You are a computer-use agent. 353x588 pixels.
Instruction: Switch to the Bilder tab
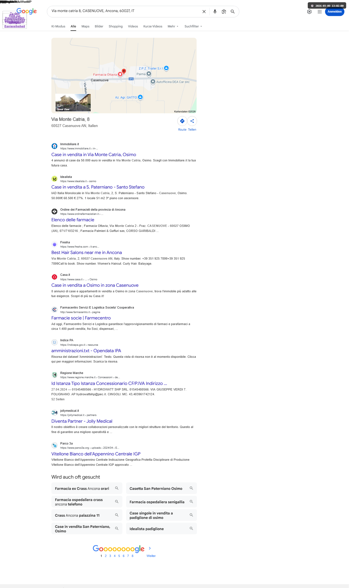99,26
